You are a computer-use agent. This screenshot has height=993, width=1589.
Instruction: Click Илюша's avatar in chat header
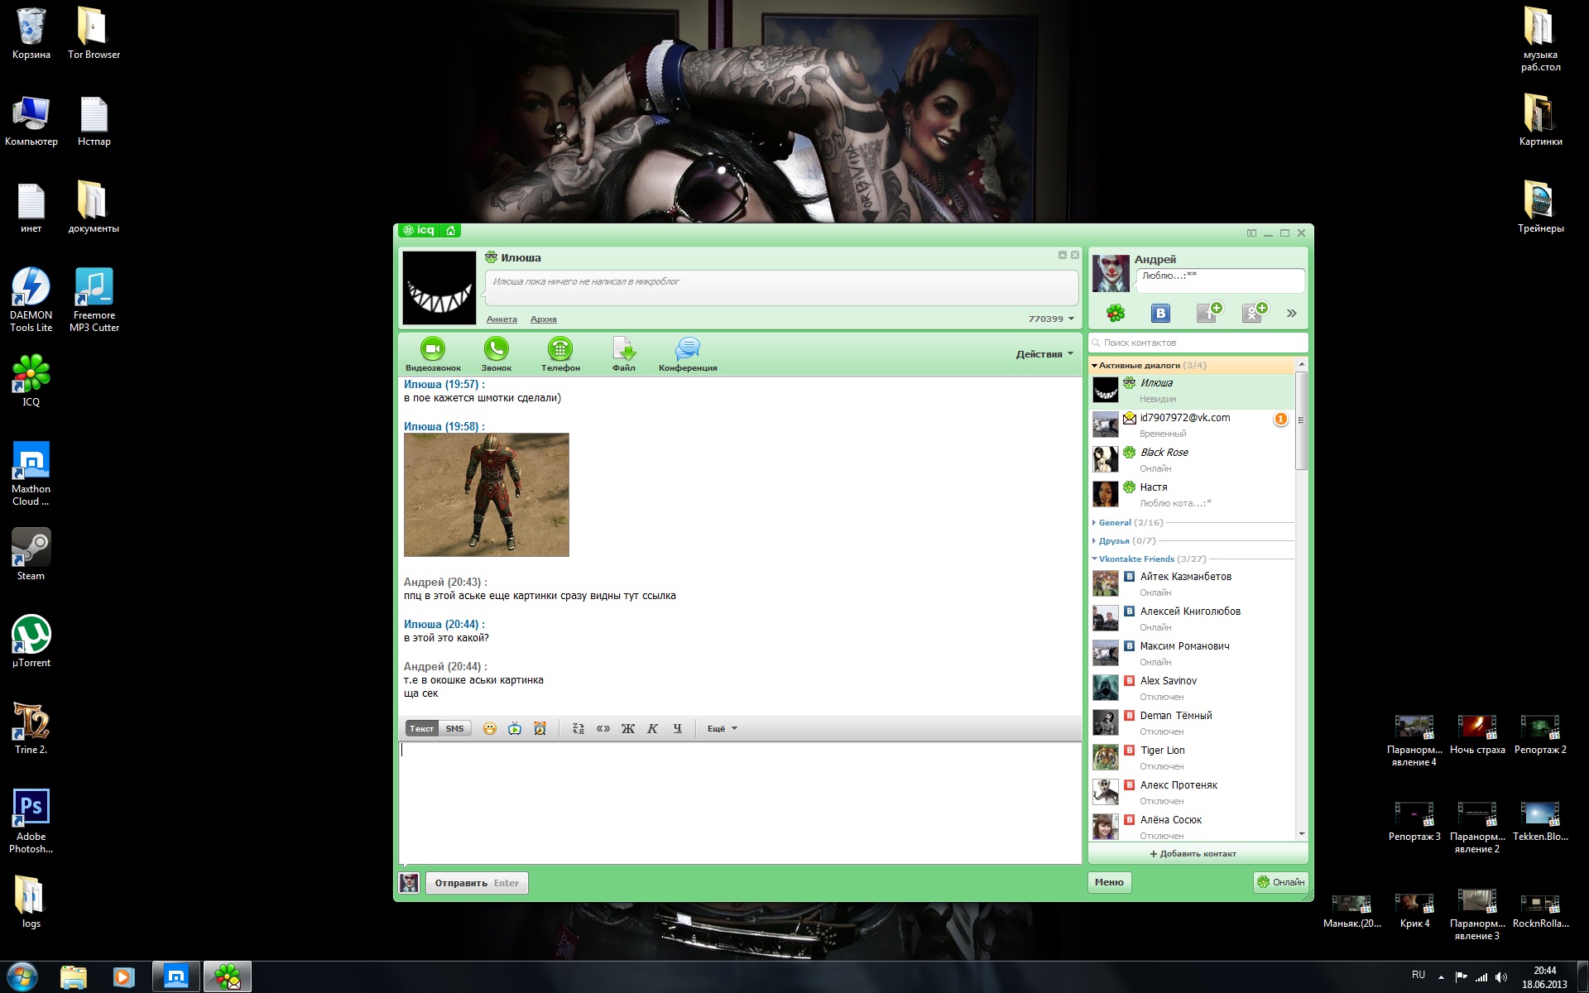coord(439,288)
